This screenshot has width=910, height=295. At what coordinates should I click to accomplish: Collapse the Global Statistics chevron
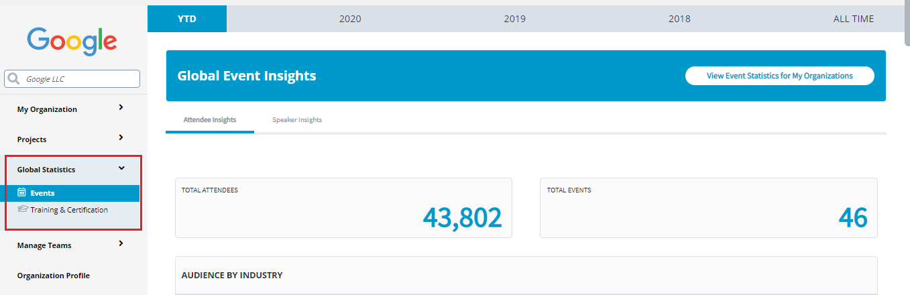121,168
